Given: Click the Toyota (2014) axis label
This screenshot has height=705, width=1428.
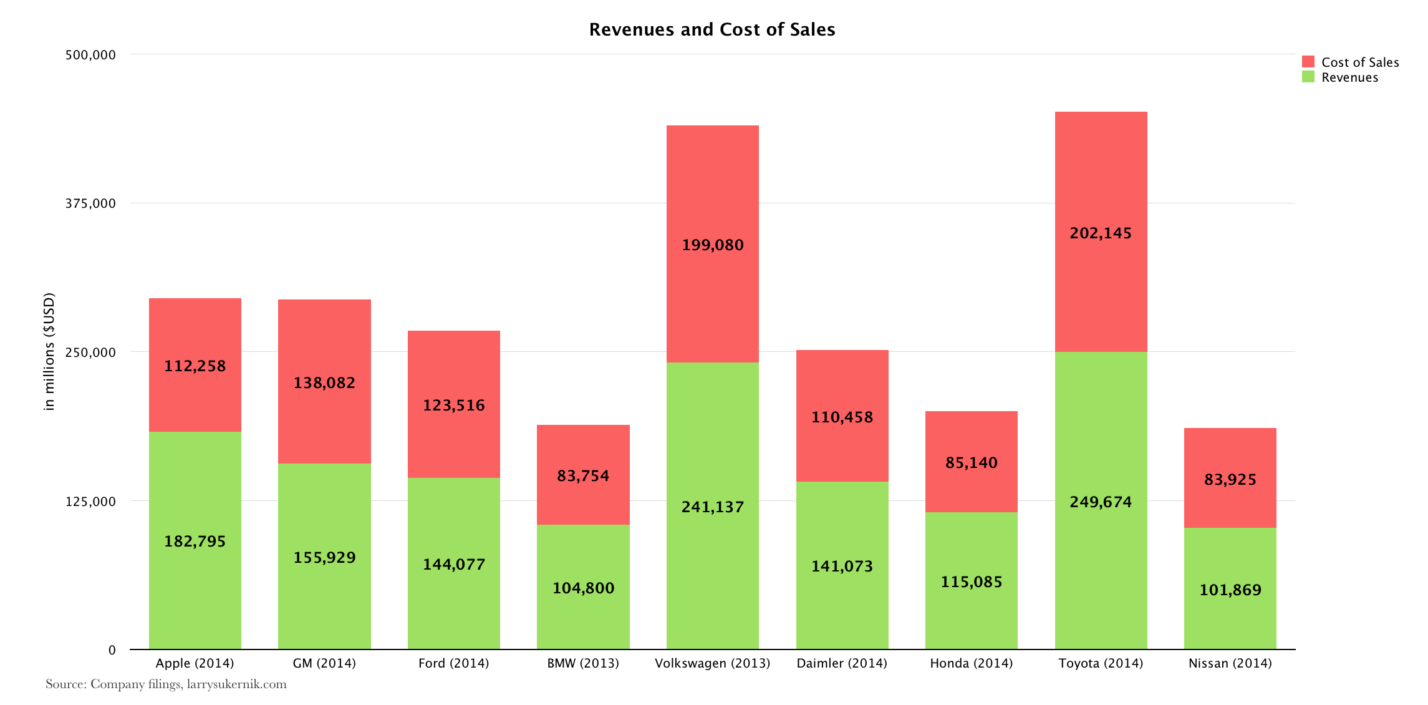Looking at the screenshot, I should click(x=1101, y=663).
